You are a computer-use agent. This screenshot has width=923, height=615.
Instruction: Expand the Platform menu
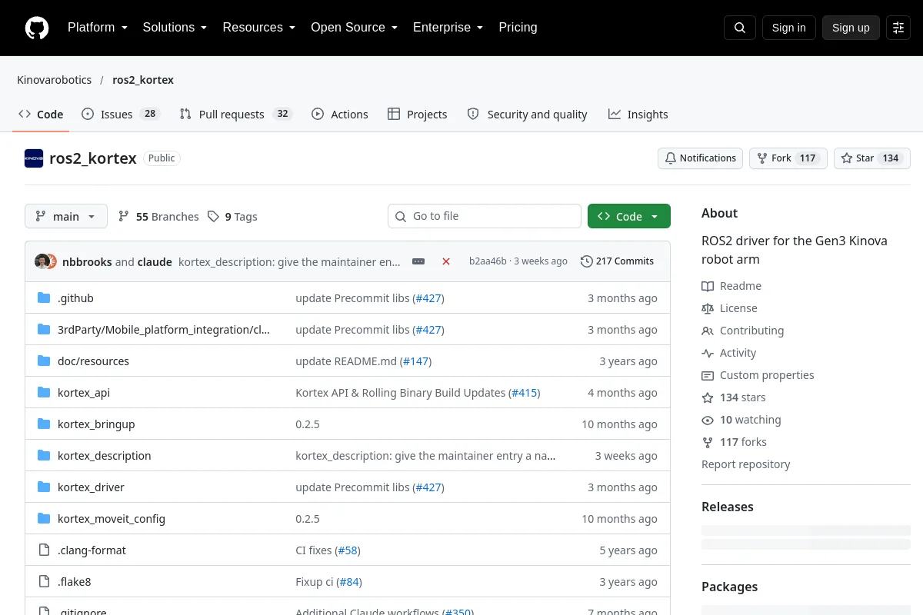click(98, 28)
